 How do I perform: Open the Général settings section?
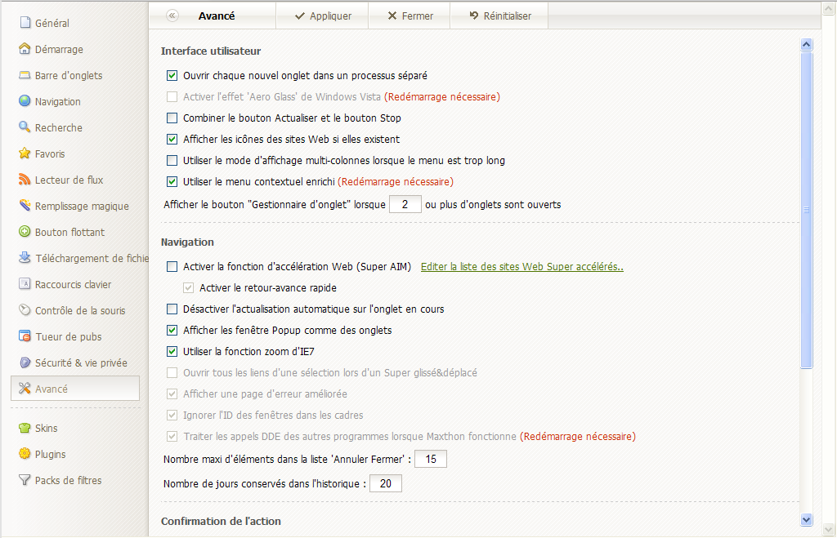[51, 23]
